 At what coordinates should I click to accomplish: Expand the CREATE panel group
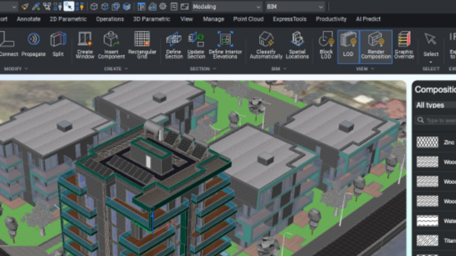116,69
